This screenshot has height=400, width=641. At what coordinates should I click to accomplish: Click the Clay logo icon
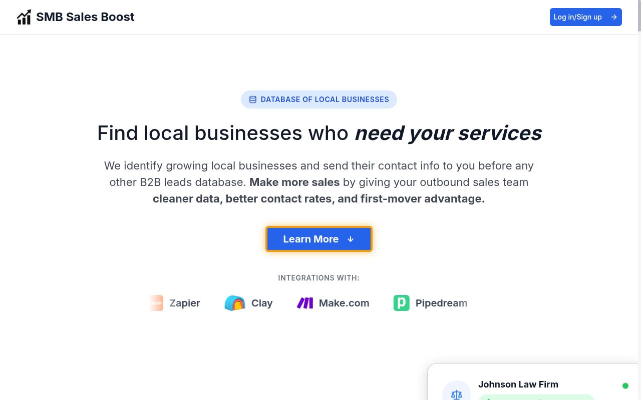tap(235, 303)
